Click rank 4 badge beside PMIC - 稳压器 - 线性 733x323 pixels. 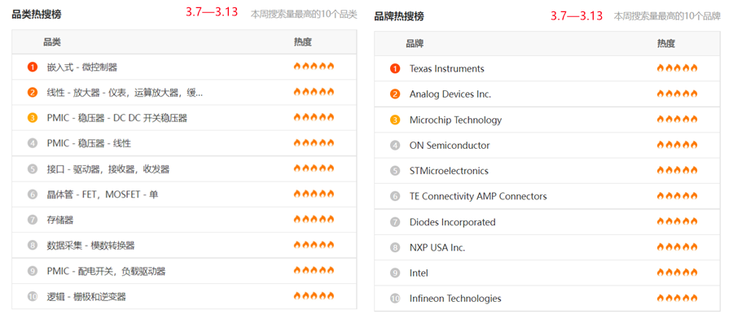33,143
